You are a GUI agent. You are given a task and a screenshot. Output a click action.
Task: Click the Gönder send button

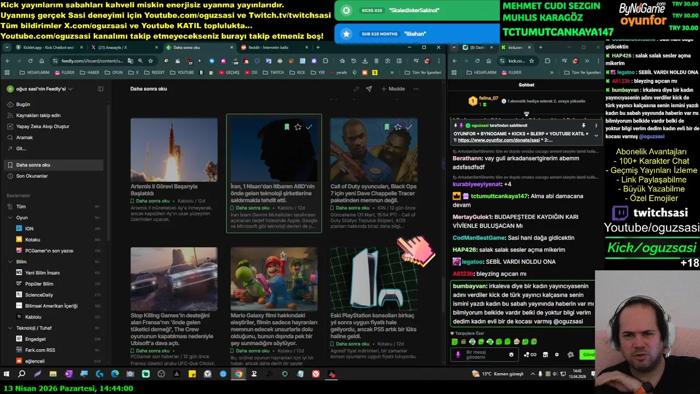(x=588, y=355)
